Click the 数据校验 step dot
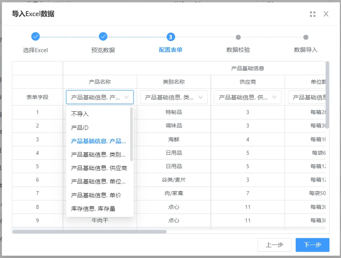 coord(238,37)
